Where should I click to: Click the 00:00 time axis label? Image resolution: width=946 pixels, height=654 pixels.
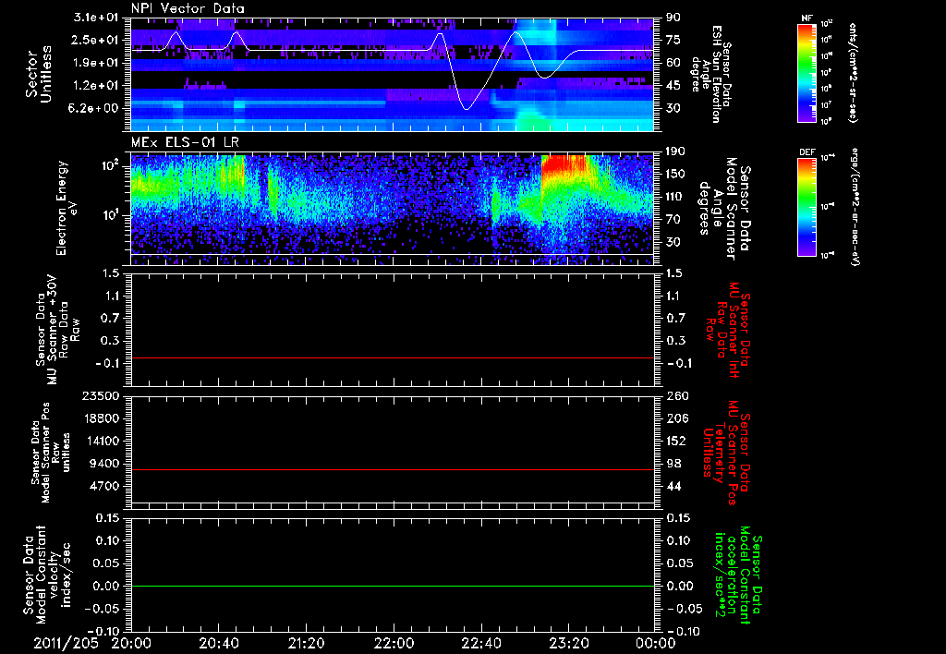click(656, 643)
